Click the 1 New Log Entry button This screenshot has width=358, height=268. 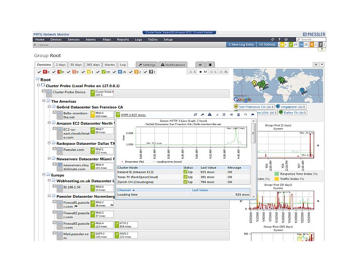241,45
